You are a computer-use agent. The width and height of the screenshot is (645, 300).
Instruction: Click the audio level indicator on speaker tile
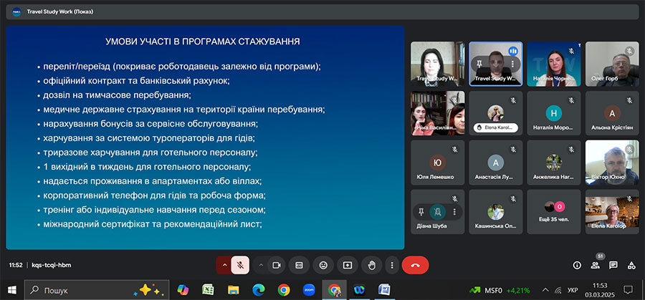pos(513,51)
